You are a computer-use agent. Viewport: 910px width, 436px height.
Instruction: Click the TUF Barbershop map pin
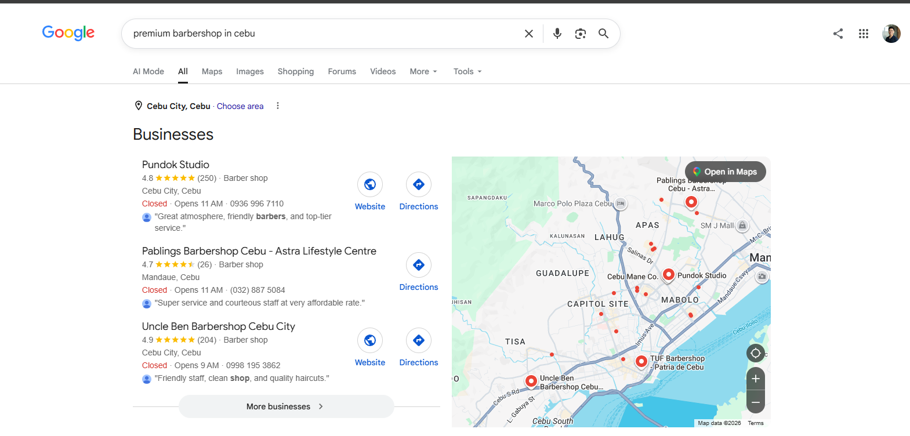(x=641, y=361)
